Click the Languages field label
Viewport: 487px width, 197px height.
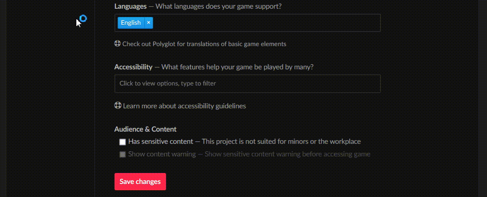131,6
